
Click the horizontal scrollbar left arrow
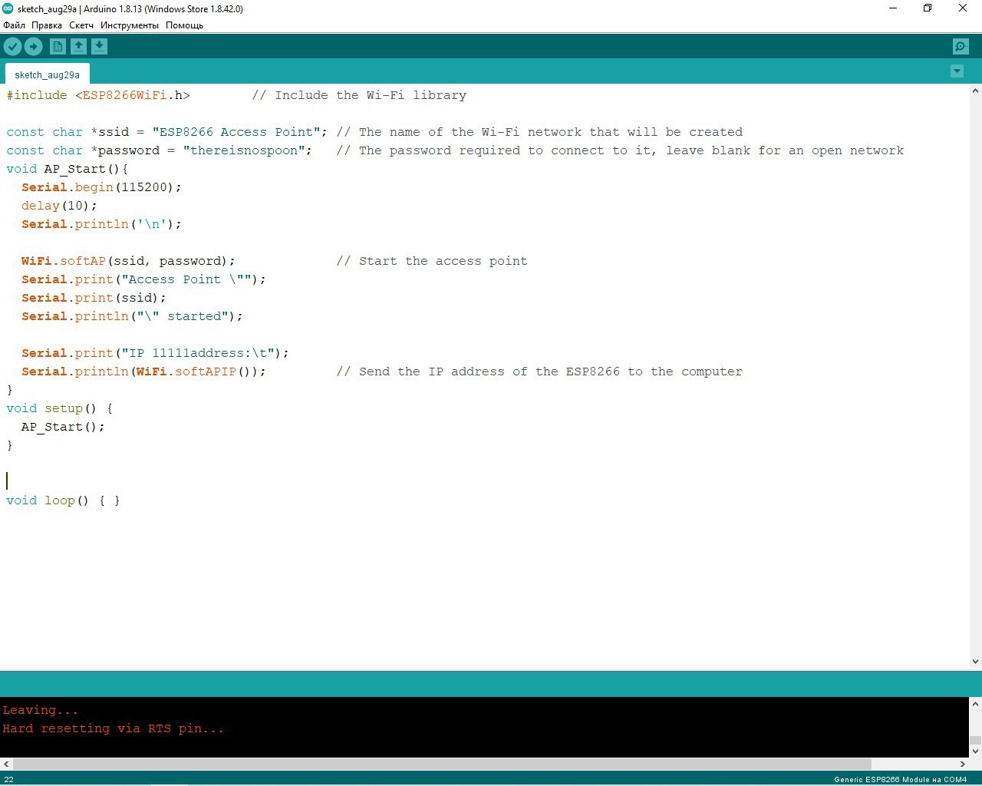coord(6,764)
